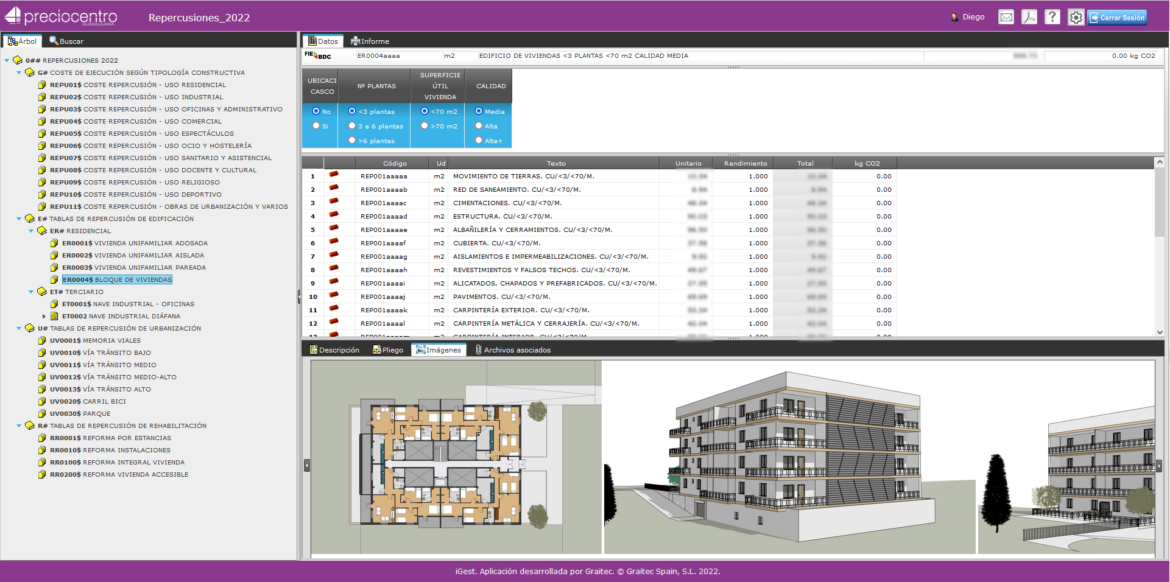The width and height of the screenshot is (1170, 582).
Task: Select REPU03$ USO OFICINAS Y ADMINISTRATIVO item
Action: pos(166,109)
